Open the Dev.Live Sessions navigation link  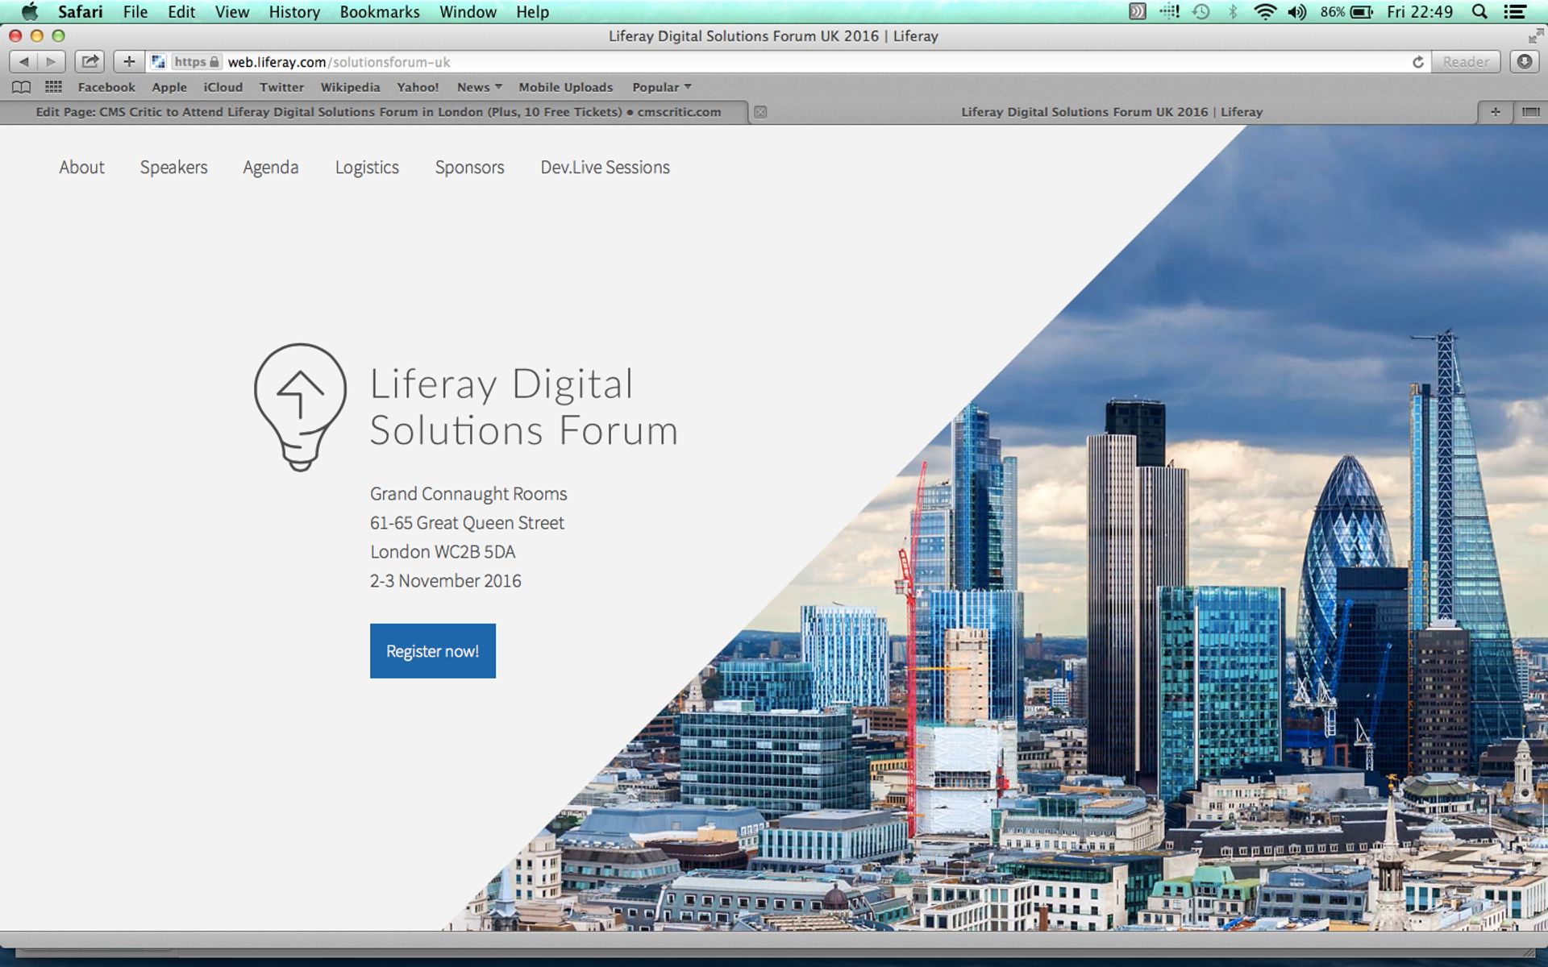click(x=605, y=168)
